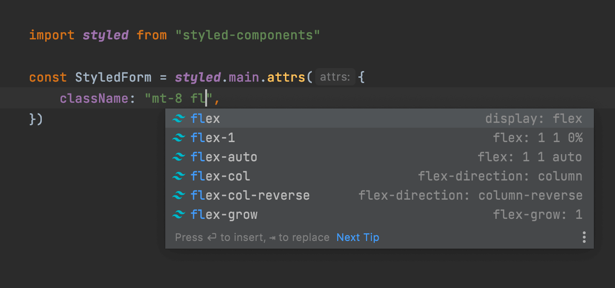Click the styled-components import string
This screenshot has height=288, width=615.
pos(248,35)
